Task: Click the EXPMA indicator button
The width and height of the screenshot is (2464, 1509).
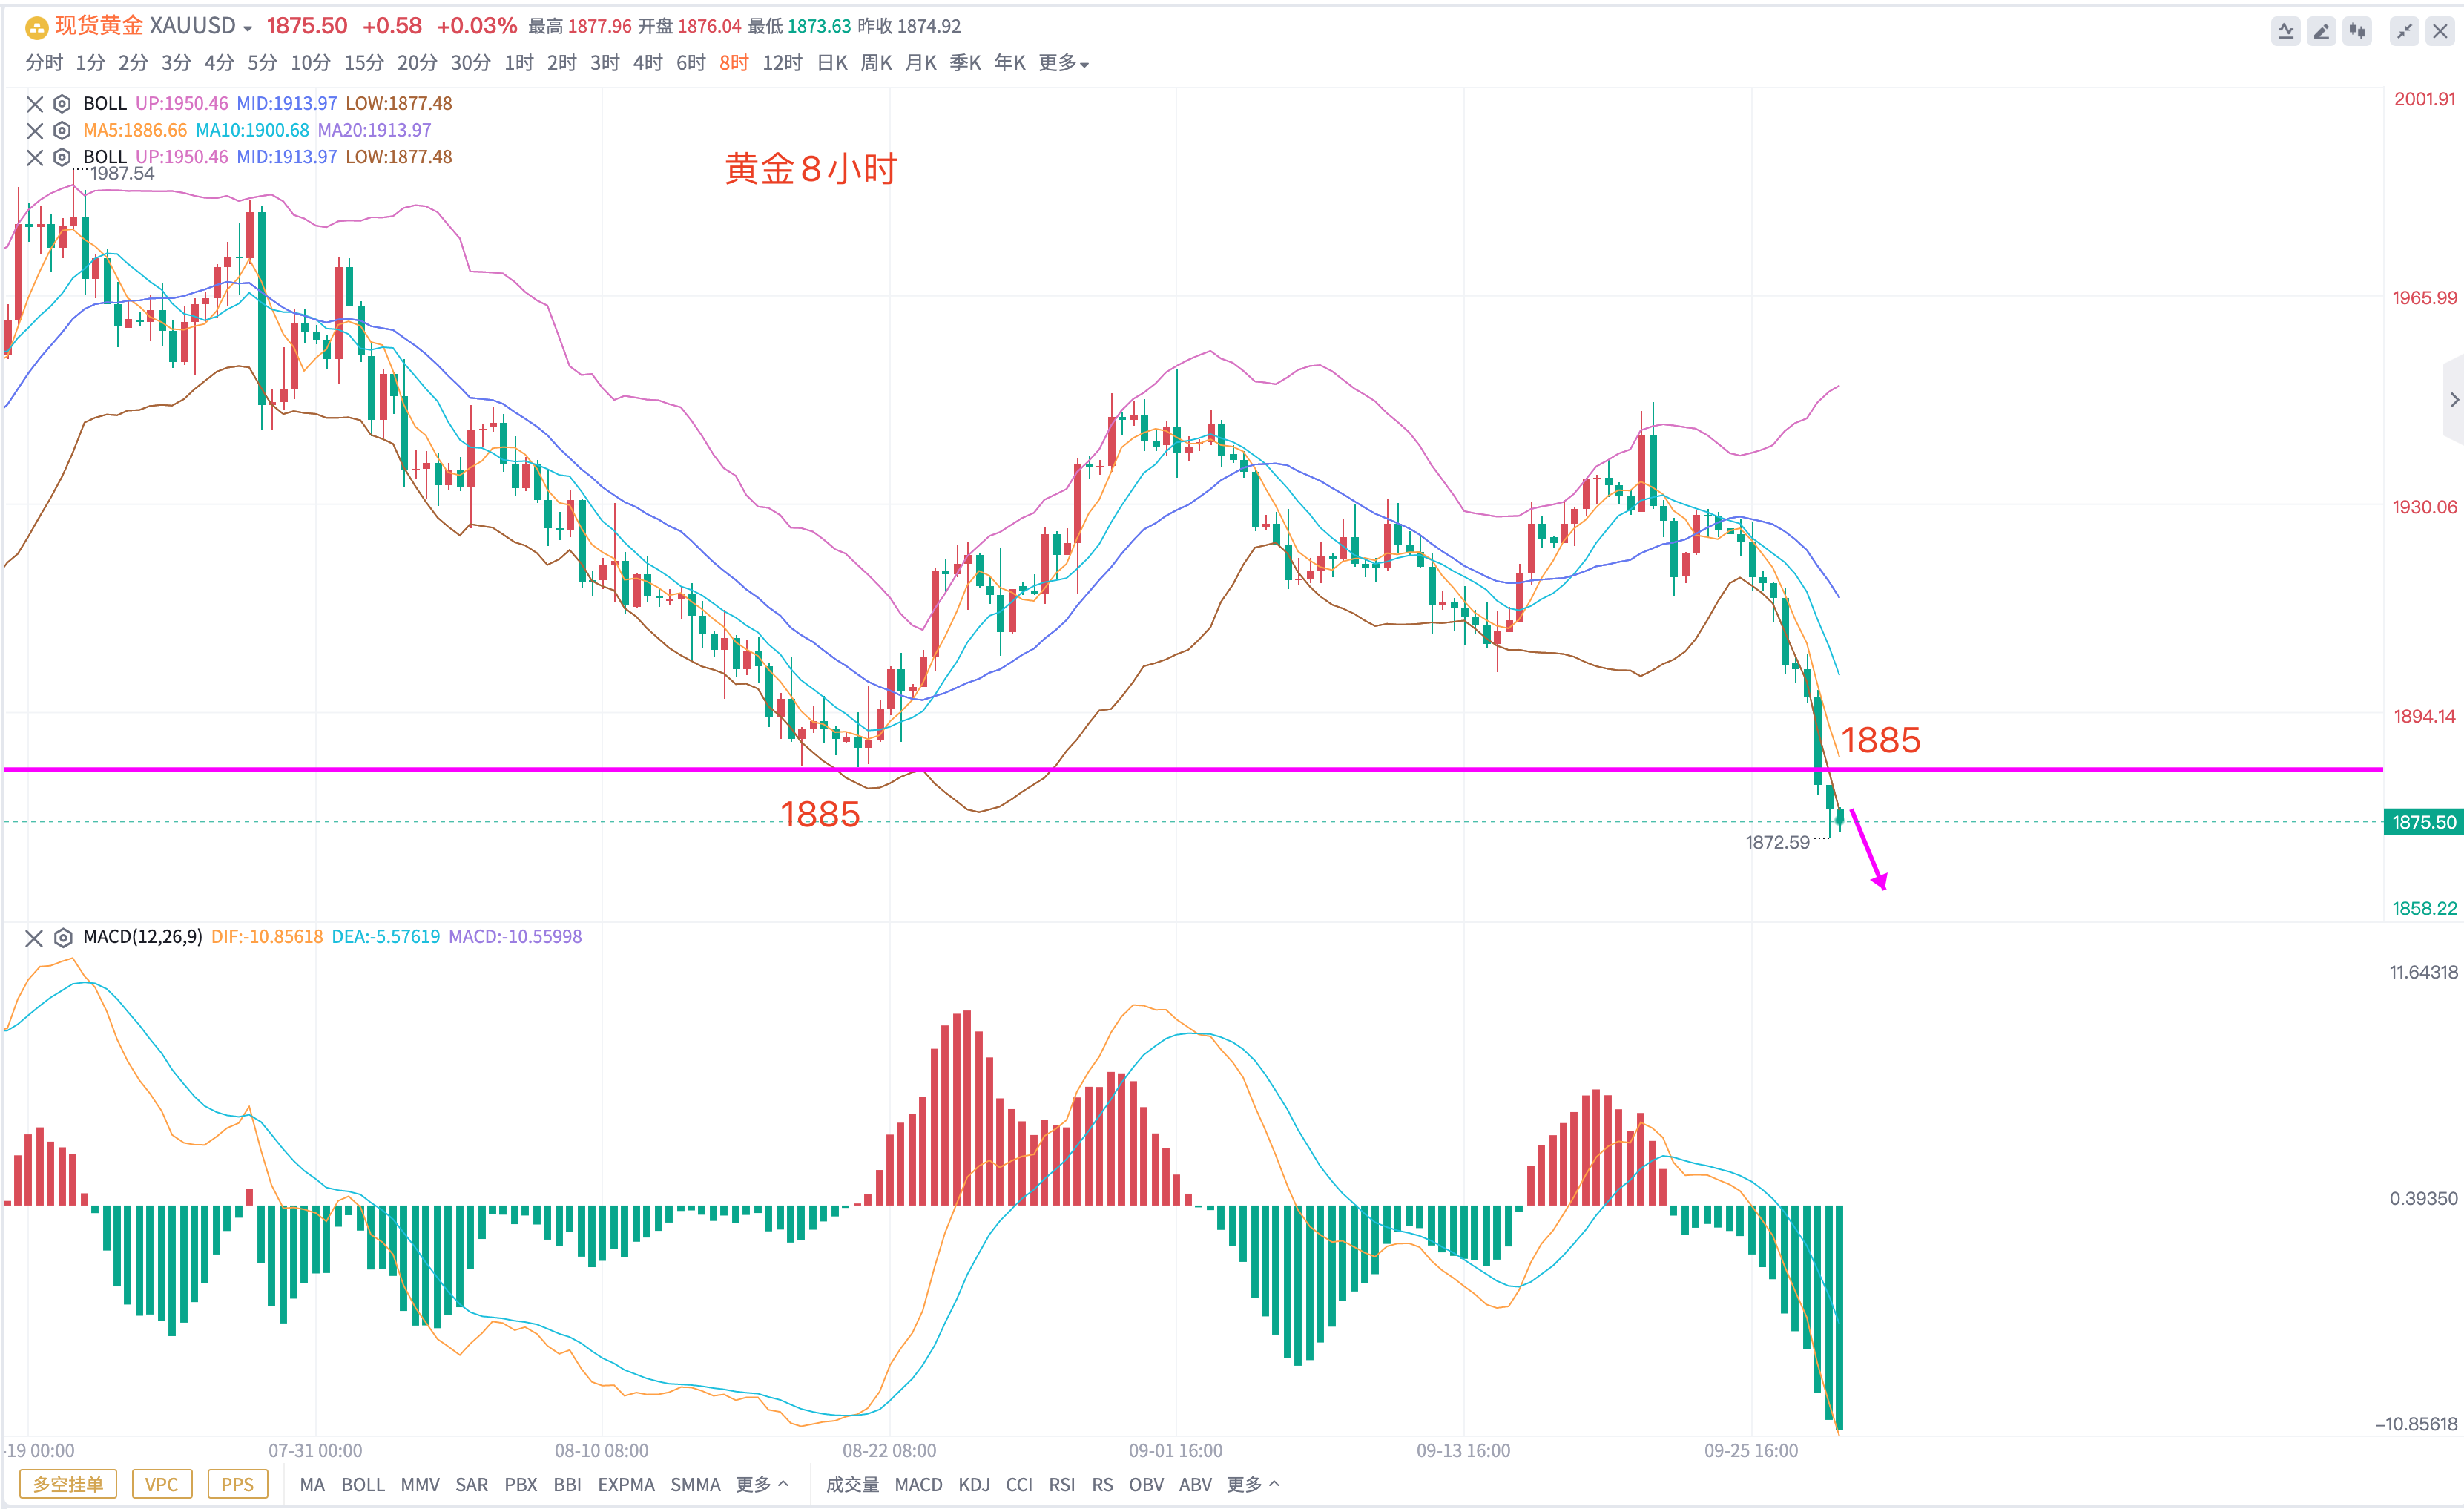Action: click(x=626, y=1484)
